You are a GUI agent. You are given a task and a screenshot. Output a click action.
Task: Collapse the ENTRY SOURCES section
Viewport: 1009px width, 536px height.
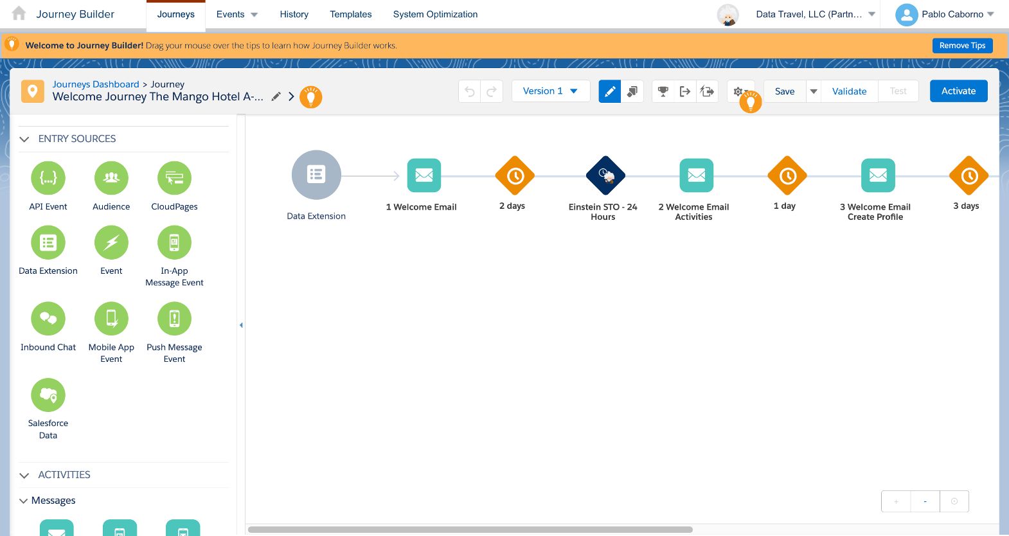click(x=24, y=139)
